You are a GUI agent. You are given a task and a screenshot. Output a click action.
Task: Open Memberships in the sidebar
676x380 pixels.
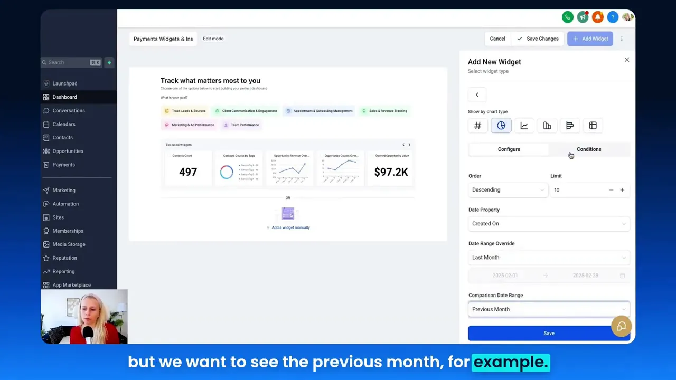(79, 231)
